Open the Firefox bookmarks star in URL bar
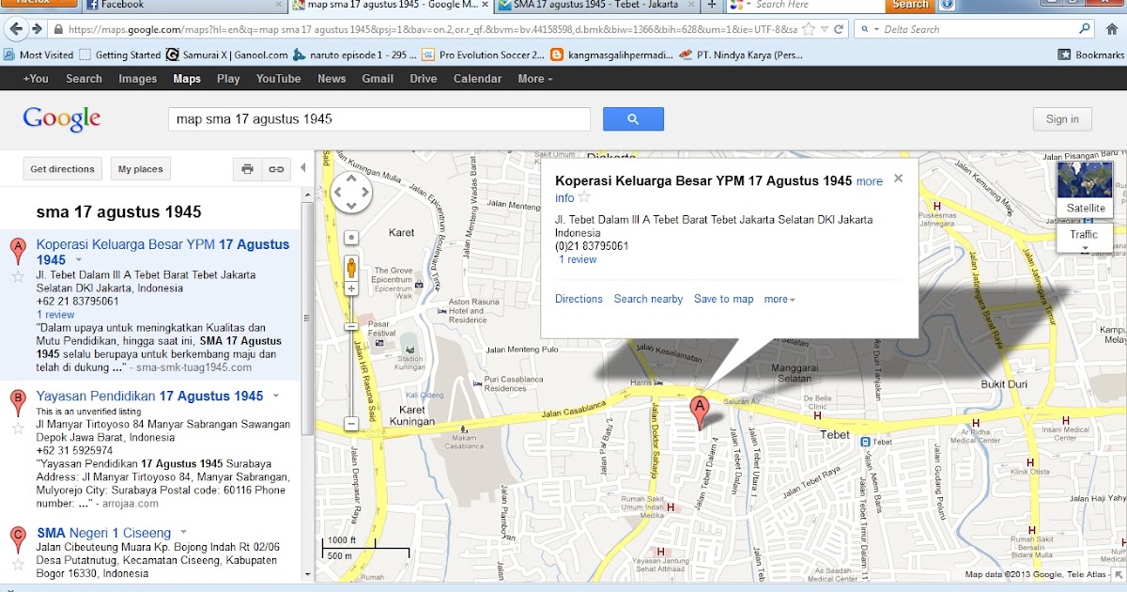 pyautogui.click(x=809, y=29)
